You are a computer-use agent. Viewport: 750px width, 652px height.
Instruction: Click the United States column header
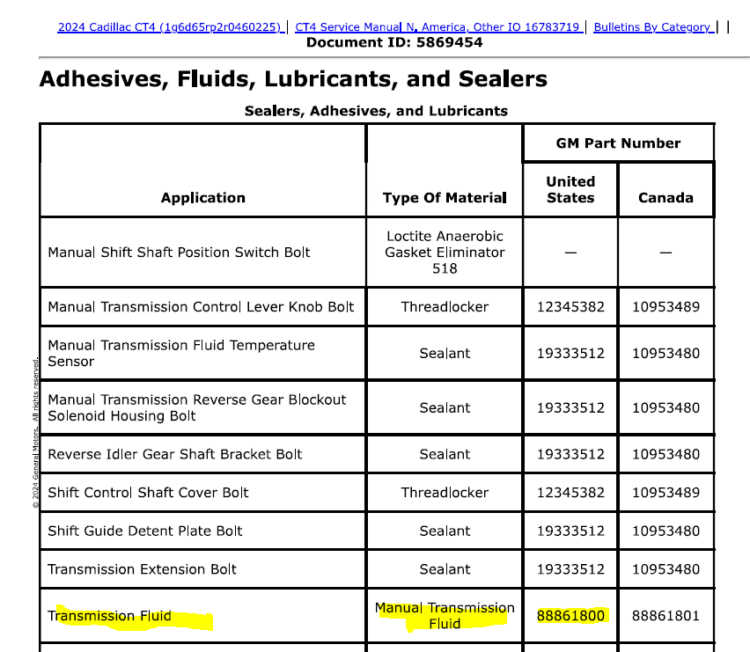(570, 189)
